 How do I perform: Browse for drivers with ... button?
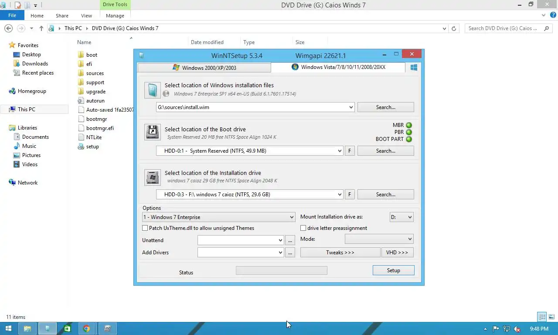[x=290, y=253]
